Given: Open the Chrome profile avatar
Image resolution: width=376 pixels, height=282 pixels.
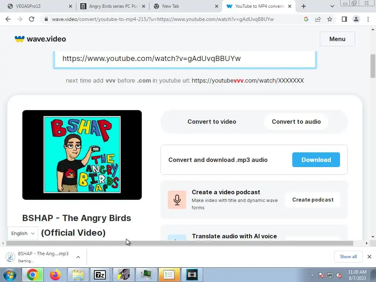Looking at the screenshot, I should coord(356,19).
